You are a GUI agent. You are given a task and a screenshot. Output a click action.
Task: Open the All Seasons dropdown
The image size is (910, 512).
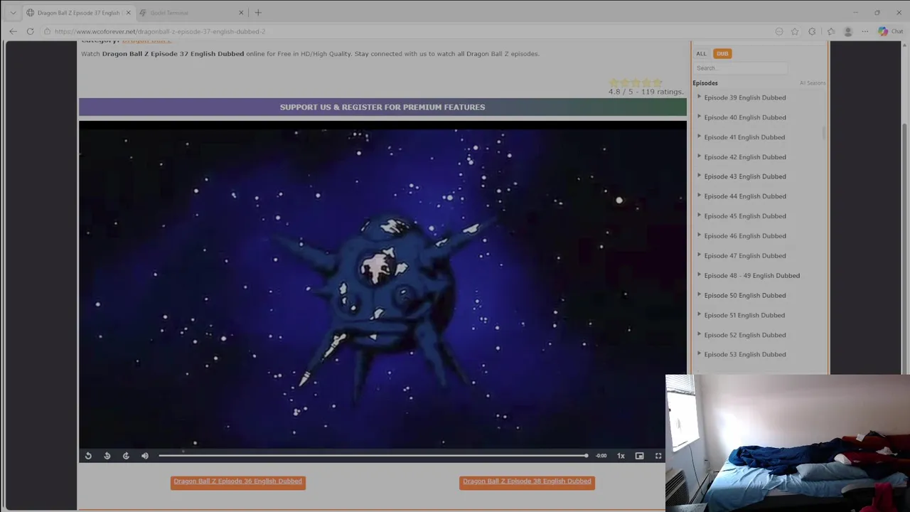(812, 83)
